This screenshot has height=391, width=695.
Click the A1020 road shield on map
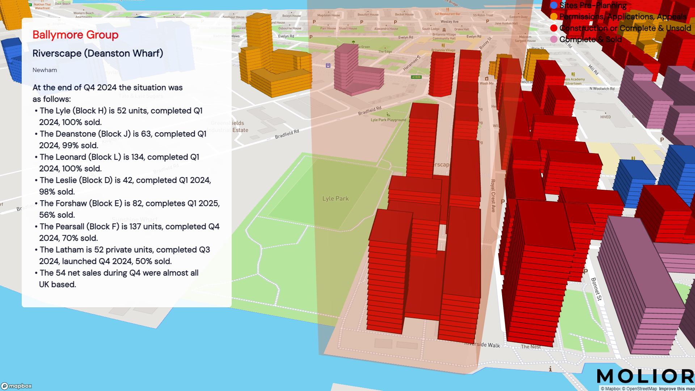tap(416, 77)
